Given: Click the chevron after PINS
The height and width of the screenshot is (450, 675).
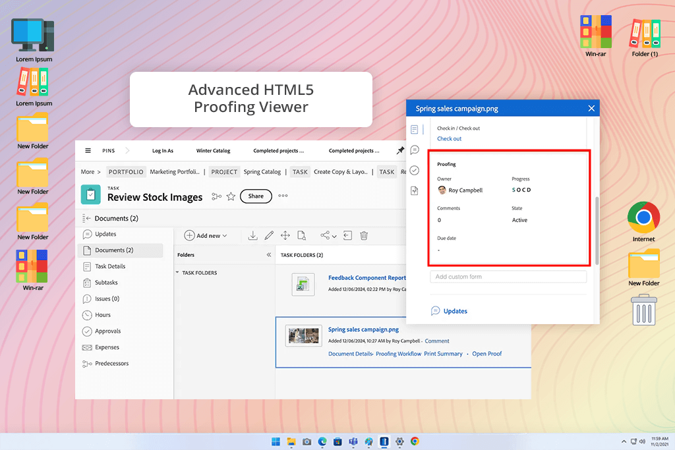Looking at the screenshot, I should coord(127,151).
